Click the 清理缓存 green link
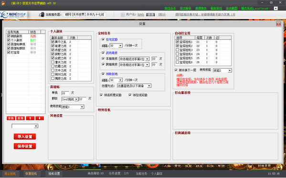The width and height of the screenshot is (286, 178). coord(201,9)
